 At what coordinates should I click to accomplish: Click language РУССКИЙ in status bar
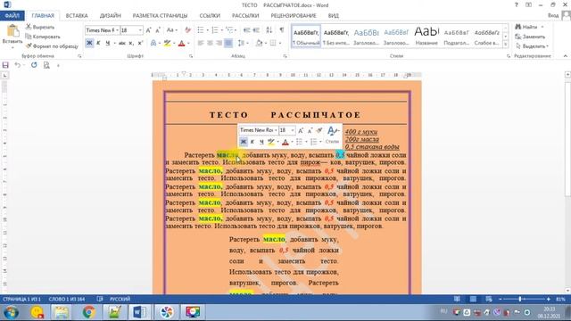click(x=120, y=300)
